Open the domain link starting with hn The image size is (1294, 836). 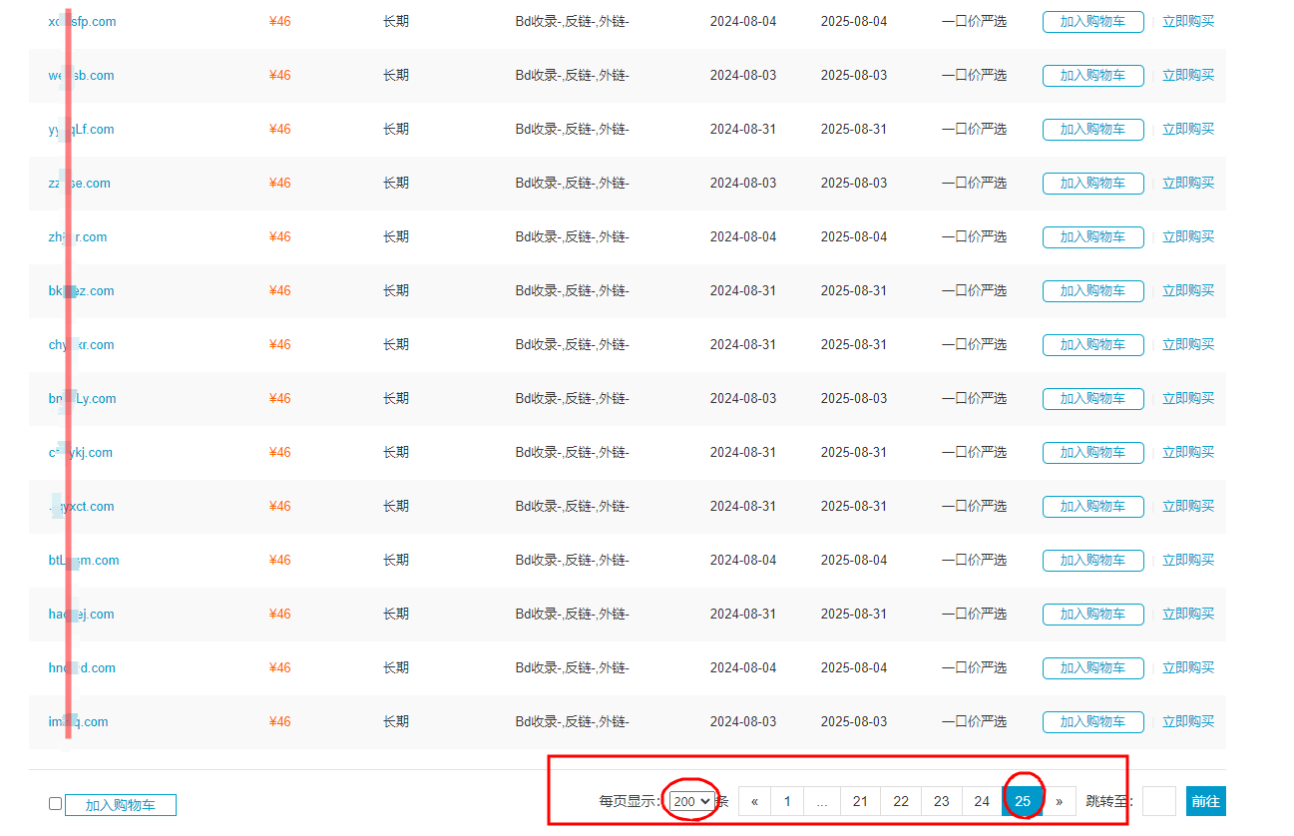click(x=82, y=667)
